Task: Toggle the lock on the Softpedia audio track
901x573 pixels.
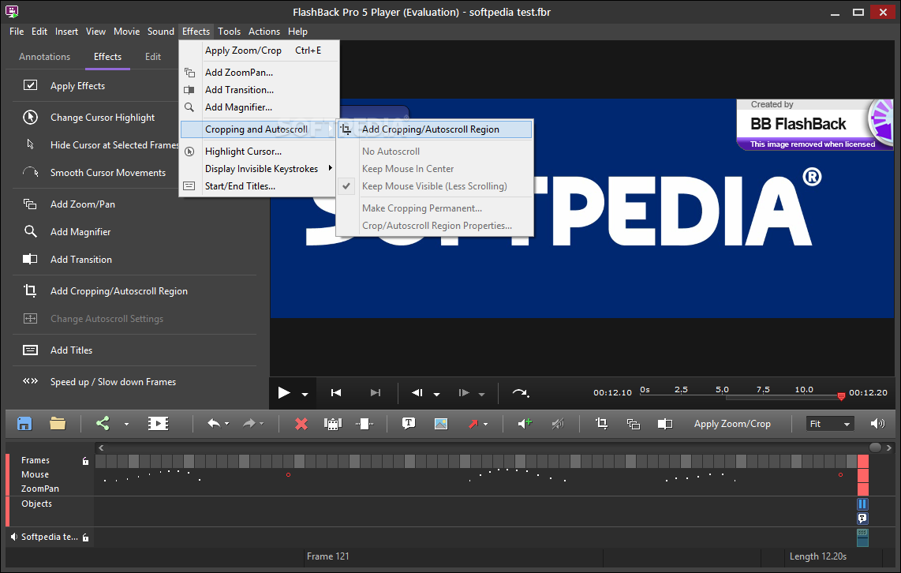Action: click(x=86, y=537)
